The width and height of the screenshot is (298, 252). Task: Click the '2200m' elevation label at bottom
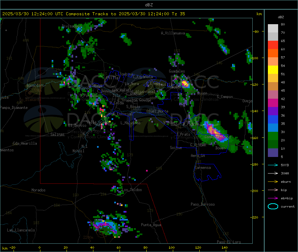click(88, 237)
